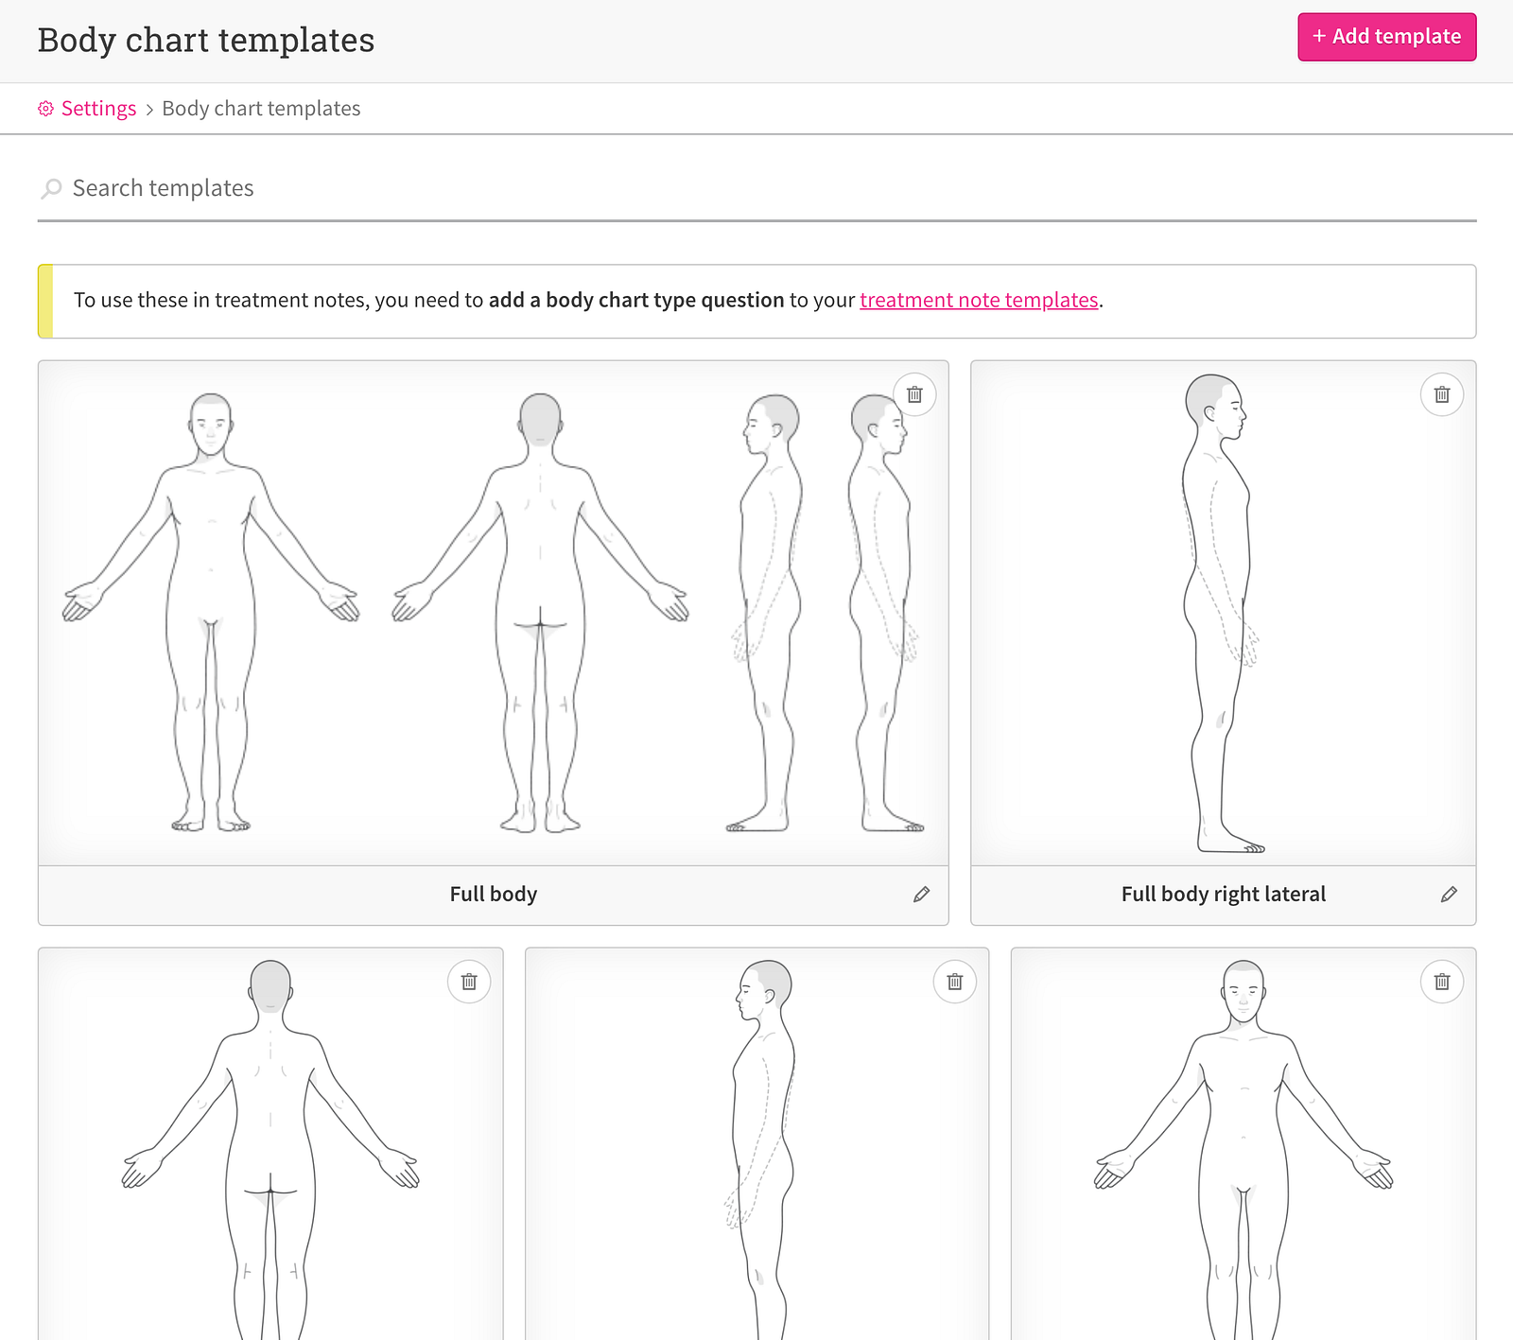Delete the Full body template
This screenshot has height=1340, width=1513.
pyautogui.click(x=914, y=394)
